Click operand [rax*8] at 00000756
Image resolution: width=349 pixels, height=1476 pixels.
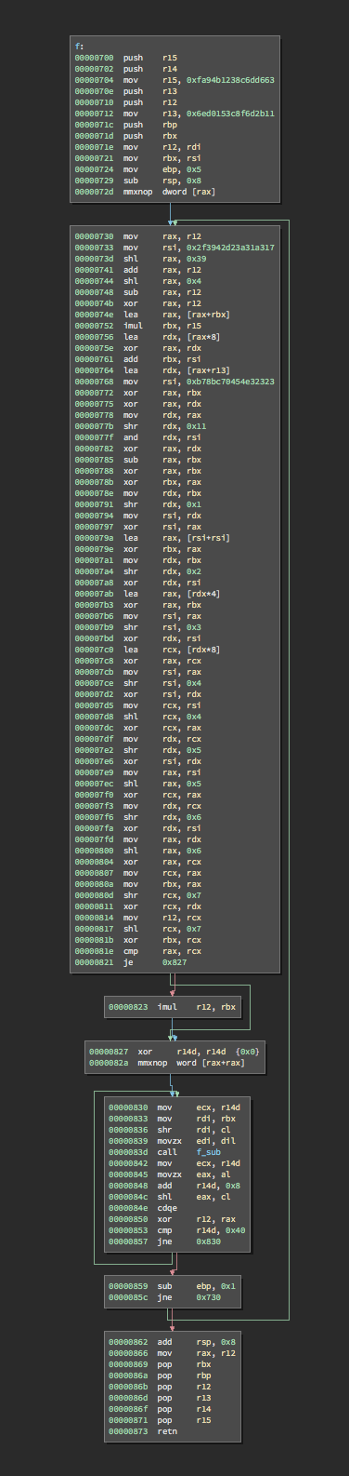pyautogui.click(x=203, y=337)
